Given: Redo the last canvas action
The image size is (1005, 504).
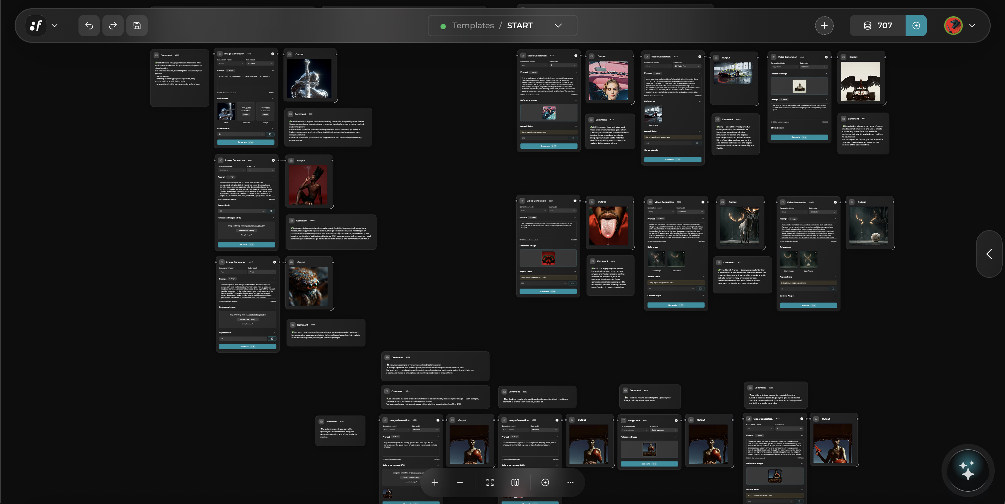Looking at the screenshot, I should (x=113, y=25).
